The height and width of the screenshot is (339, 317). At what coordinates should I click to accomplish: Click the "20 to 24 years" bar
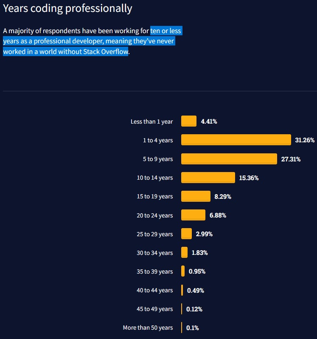tap(193, 215)
